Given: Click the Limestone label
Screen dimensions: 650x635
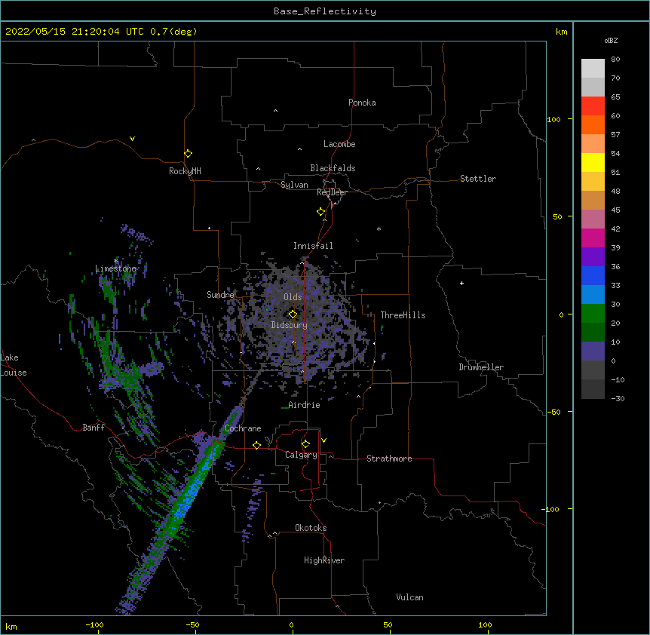Looking at the screenshot, I should [115, 268].
